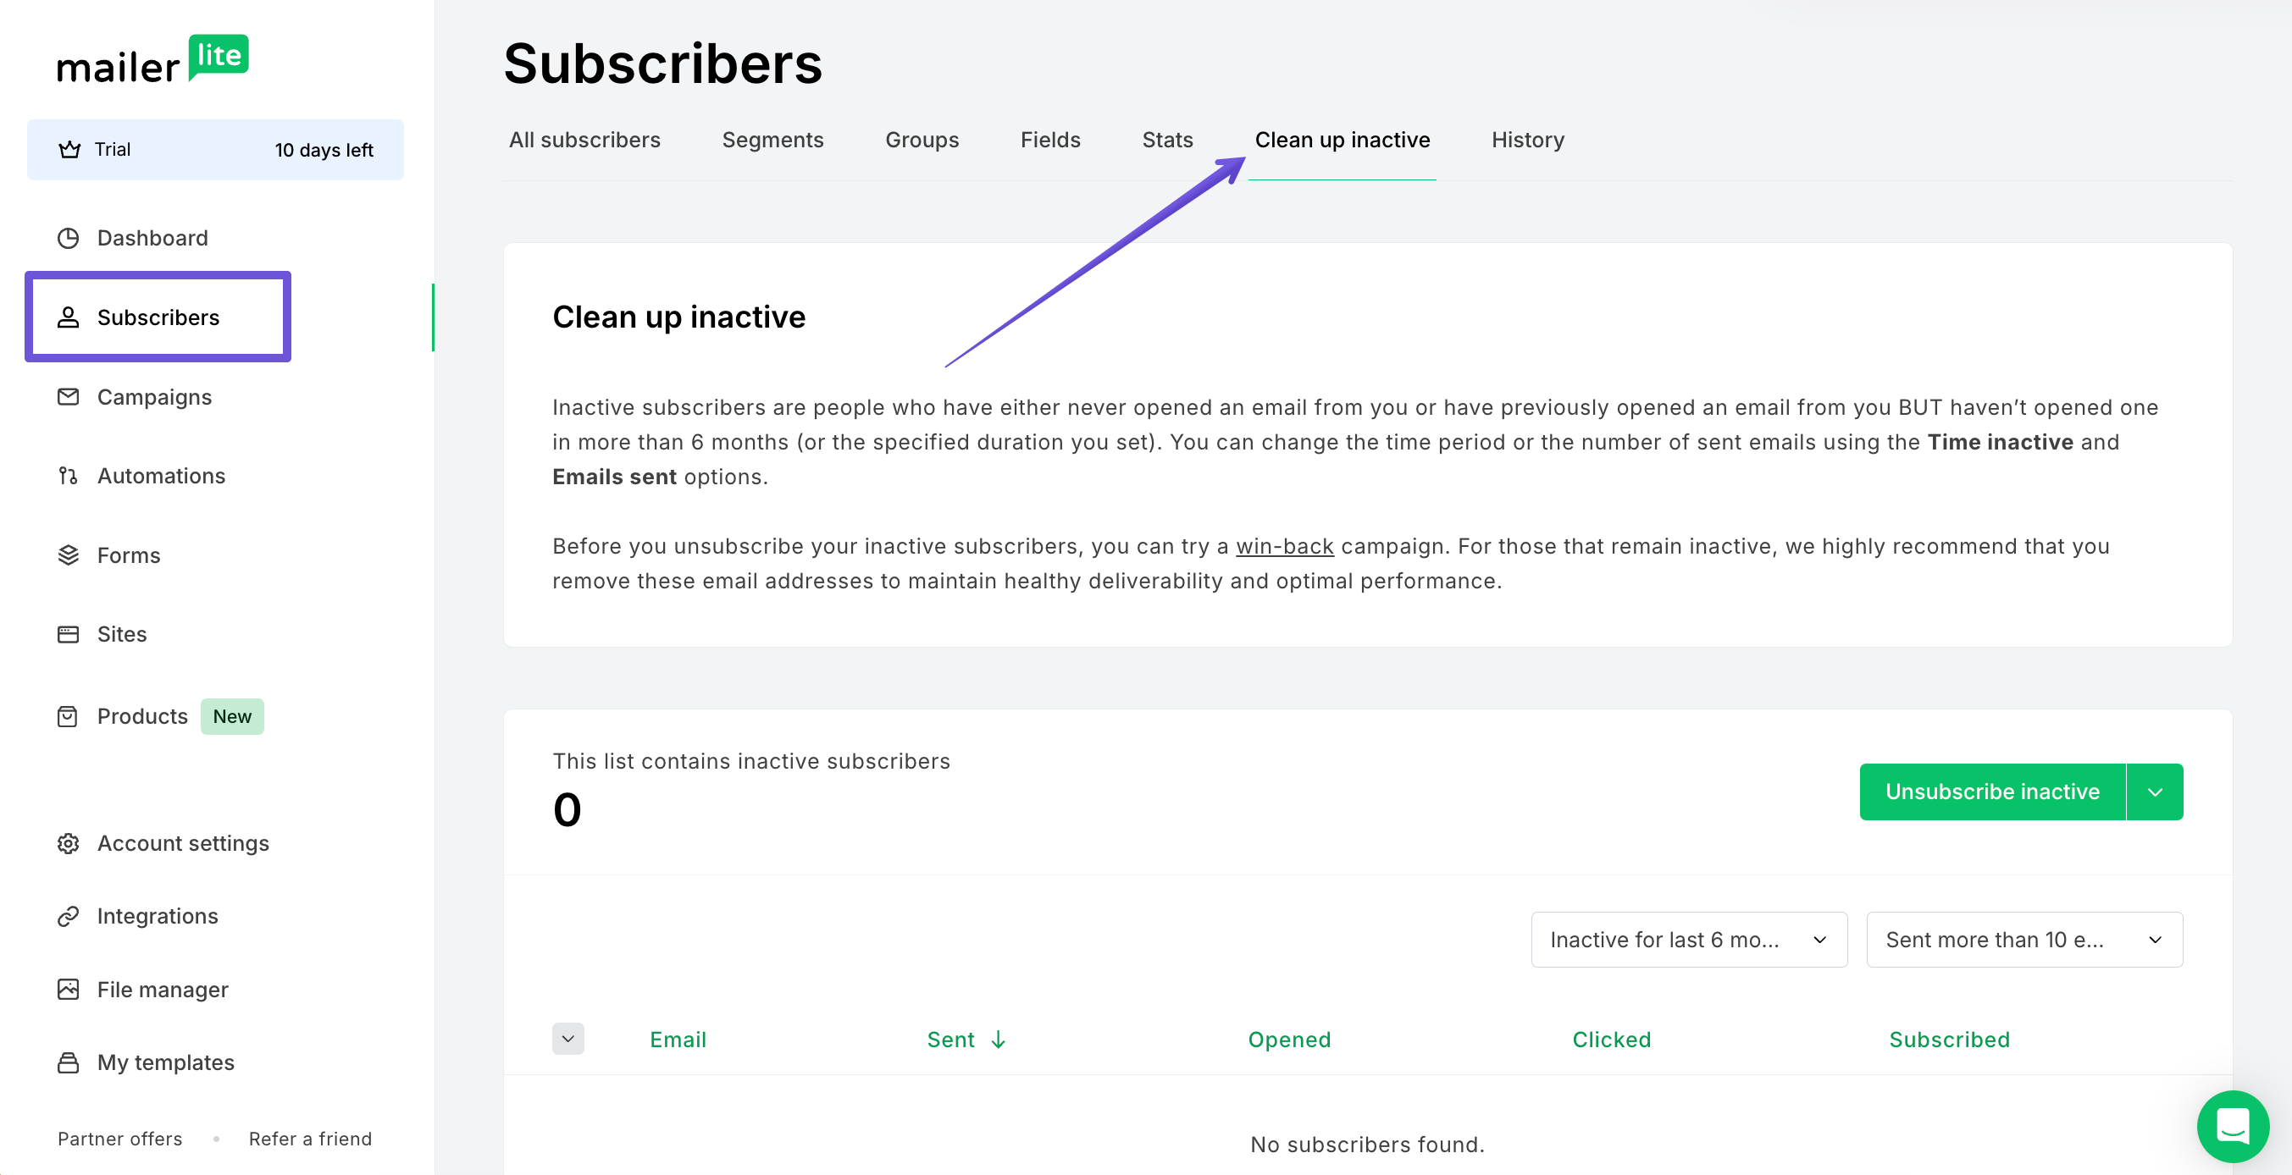Navigate to Sites
This screenshot has width=2292, height=1175.
(x=122, y=634)
